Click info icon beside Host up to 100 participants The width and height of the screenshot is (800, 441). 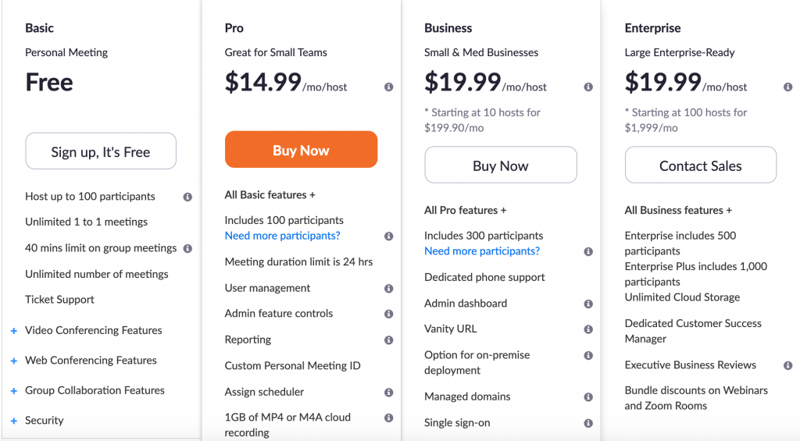(187, 197)
